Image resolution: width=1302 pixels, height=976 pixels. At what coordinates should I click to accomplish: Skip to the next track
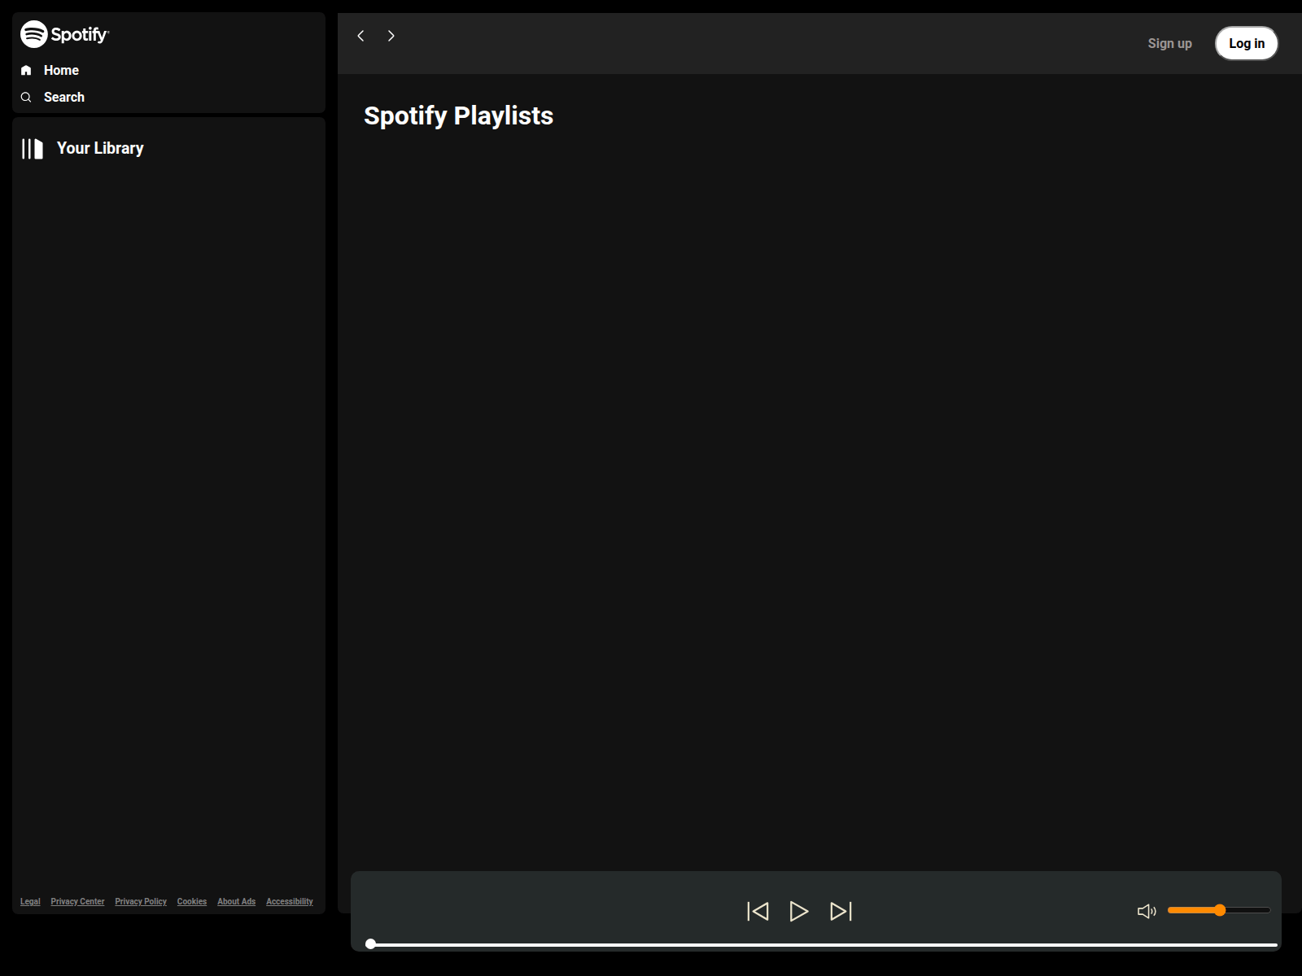841,911
